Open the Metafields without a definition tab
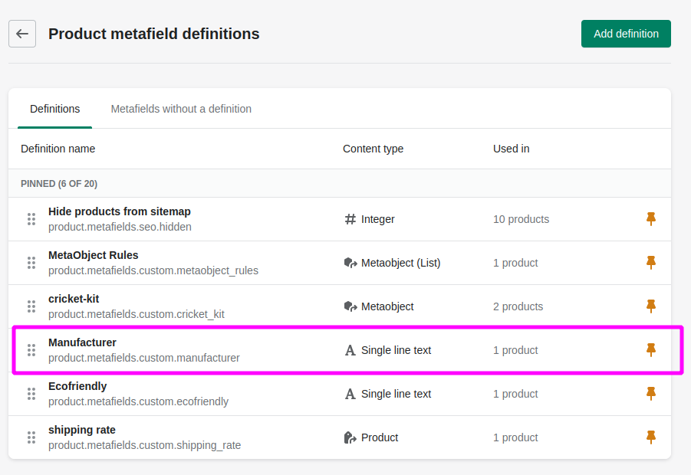691x475 pixels. click(x=181, y=109)
